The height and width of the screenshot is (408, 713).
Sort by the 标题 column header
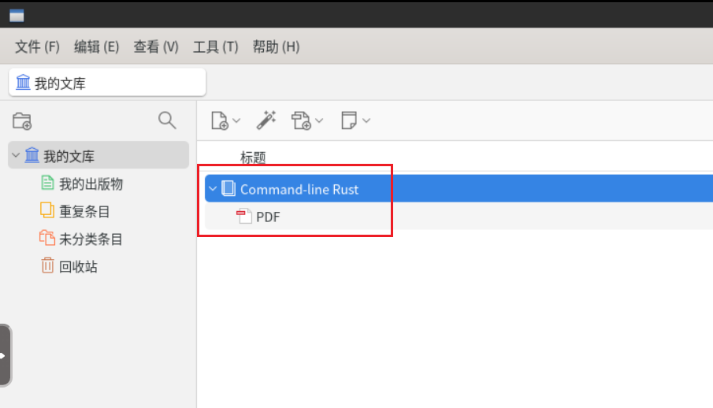pos(253,158)
